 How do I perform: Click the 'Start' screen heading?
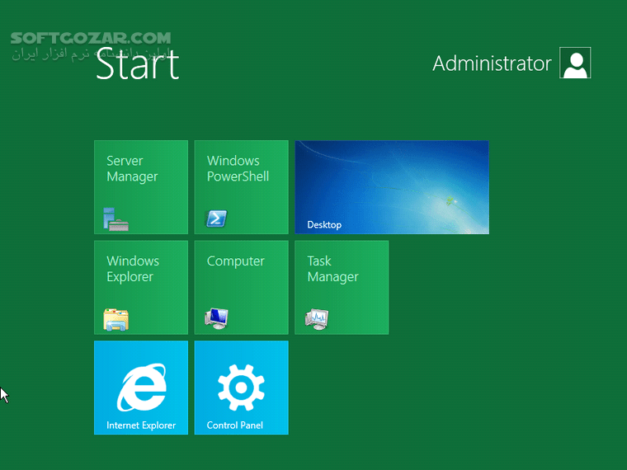137,64
